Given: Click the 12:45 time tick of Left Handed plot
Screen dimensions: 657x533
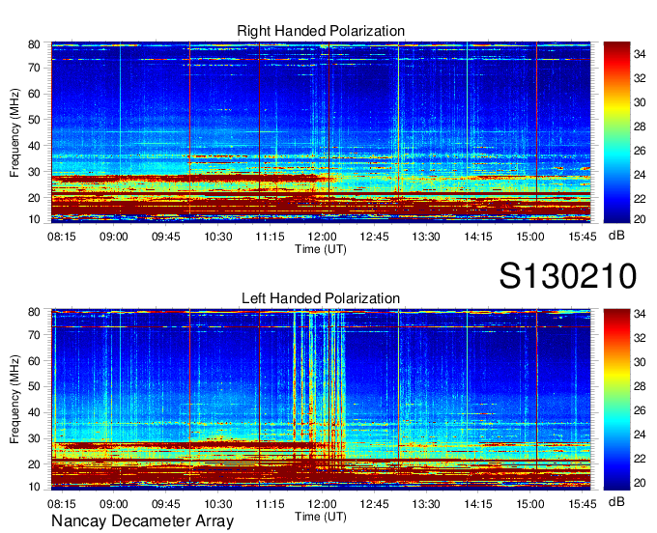Looking at the screenshot, I should pos(374,504).
